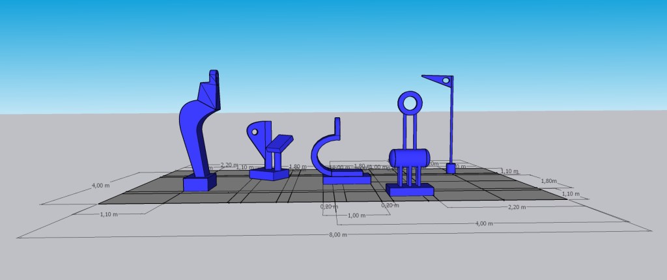Viewport: 667px width, 280px height.
Task: Select the 4,00 m label on left side
Action: [x=100, y=186]
